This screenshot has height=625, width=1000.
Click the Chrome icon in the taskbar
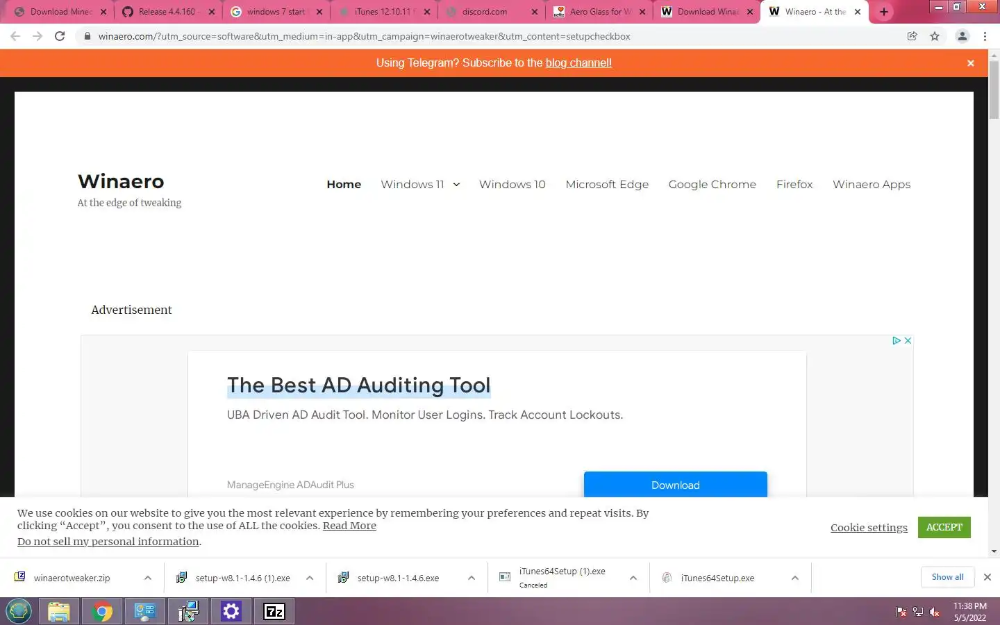tap(102, 611)
